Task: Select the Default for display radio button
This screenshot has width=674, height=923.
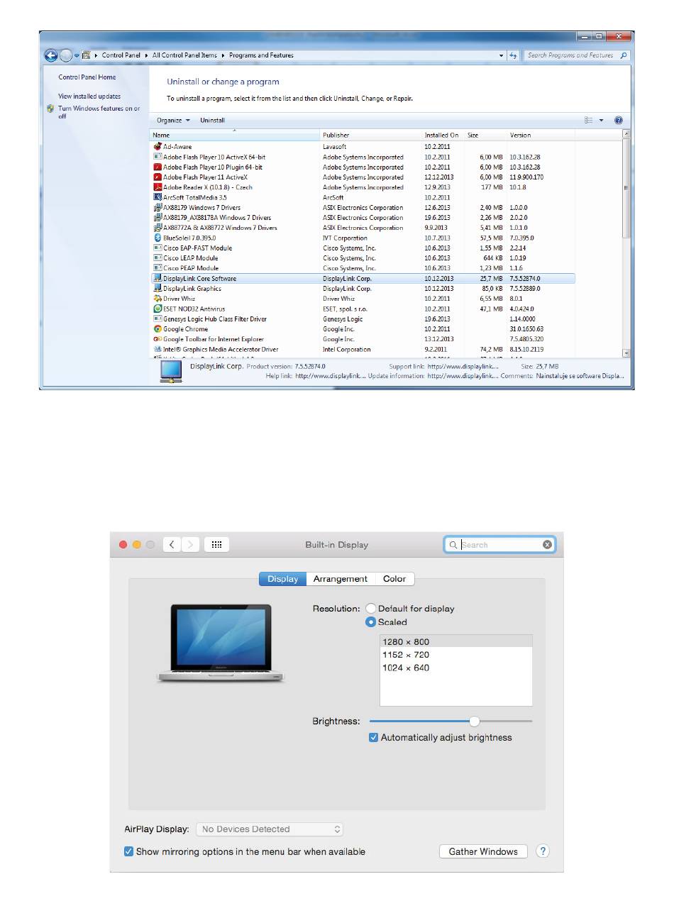Action: click(371, 608)
